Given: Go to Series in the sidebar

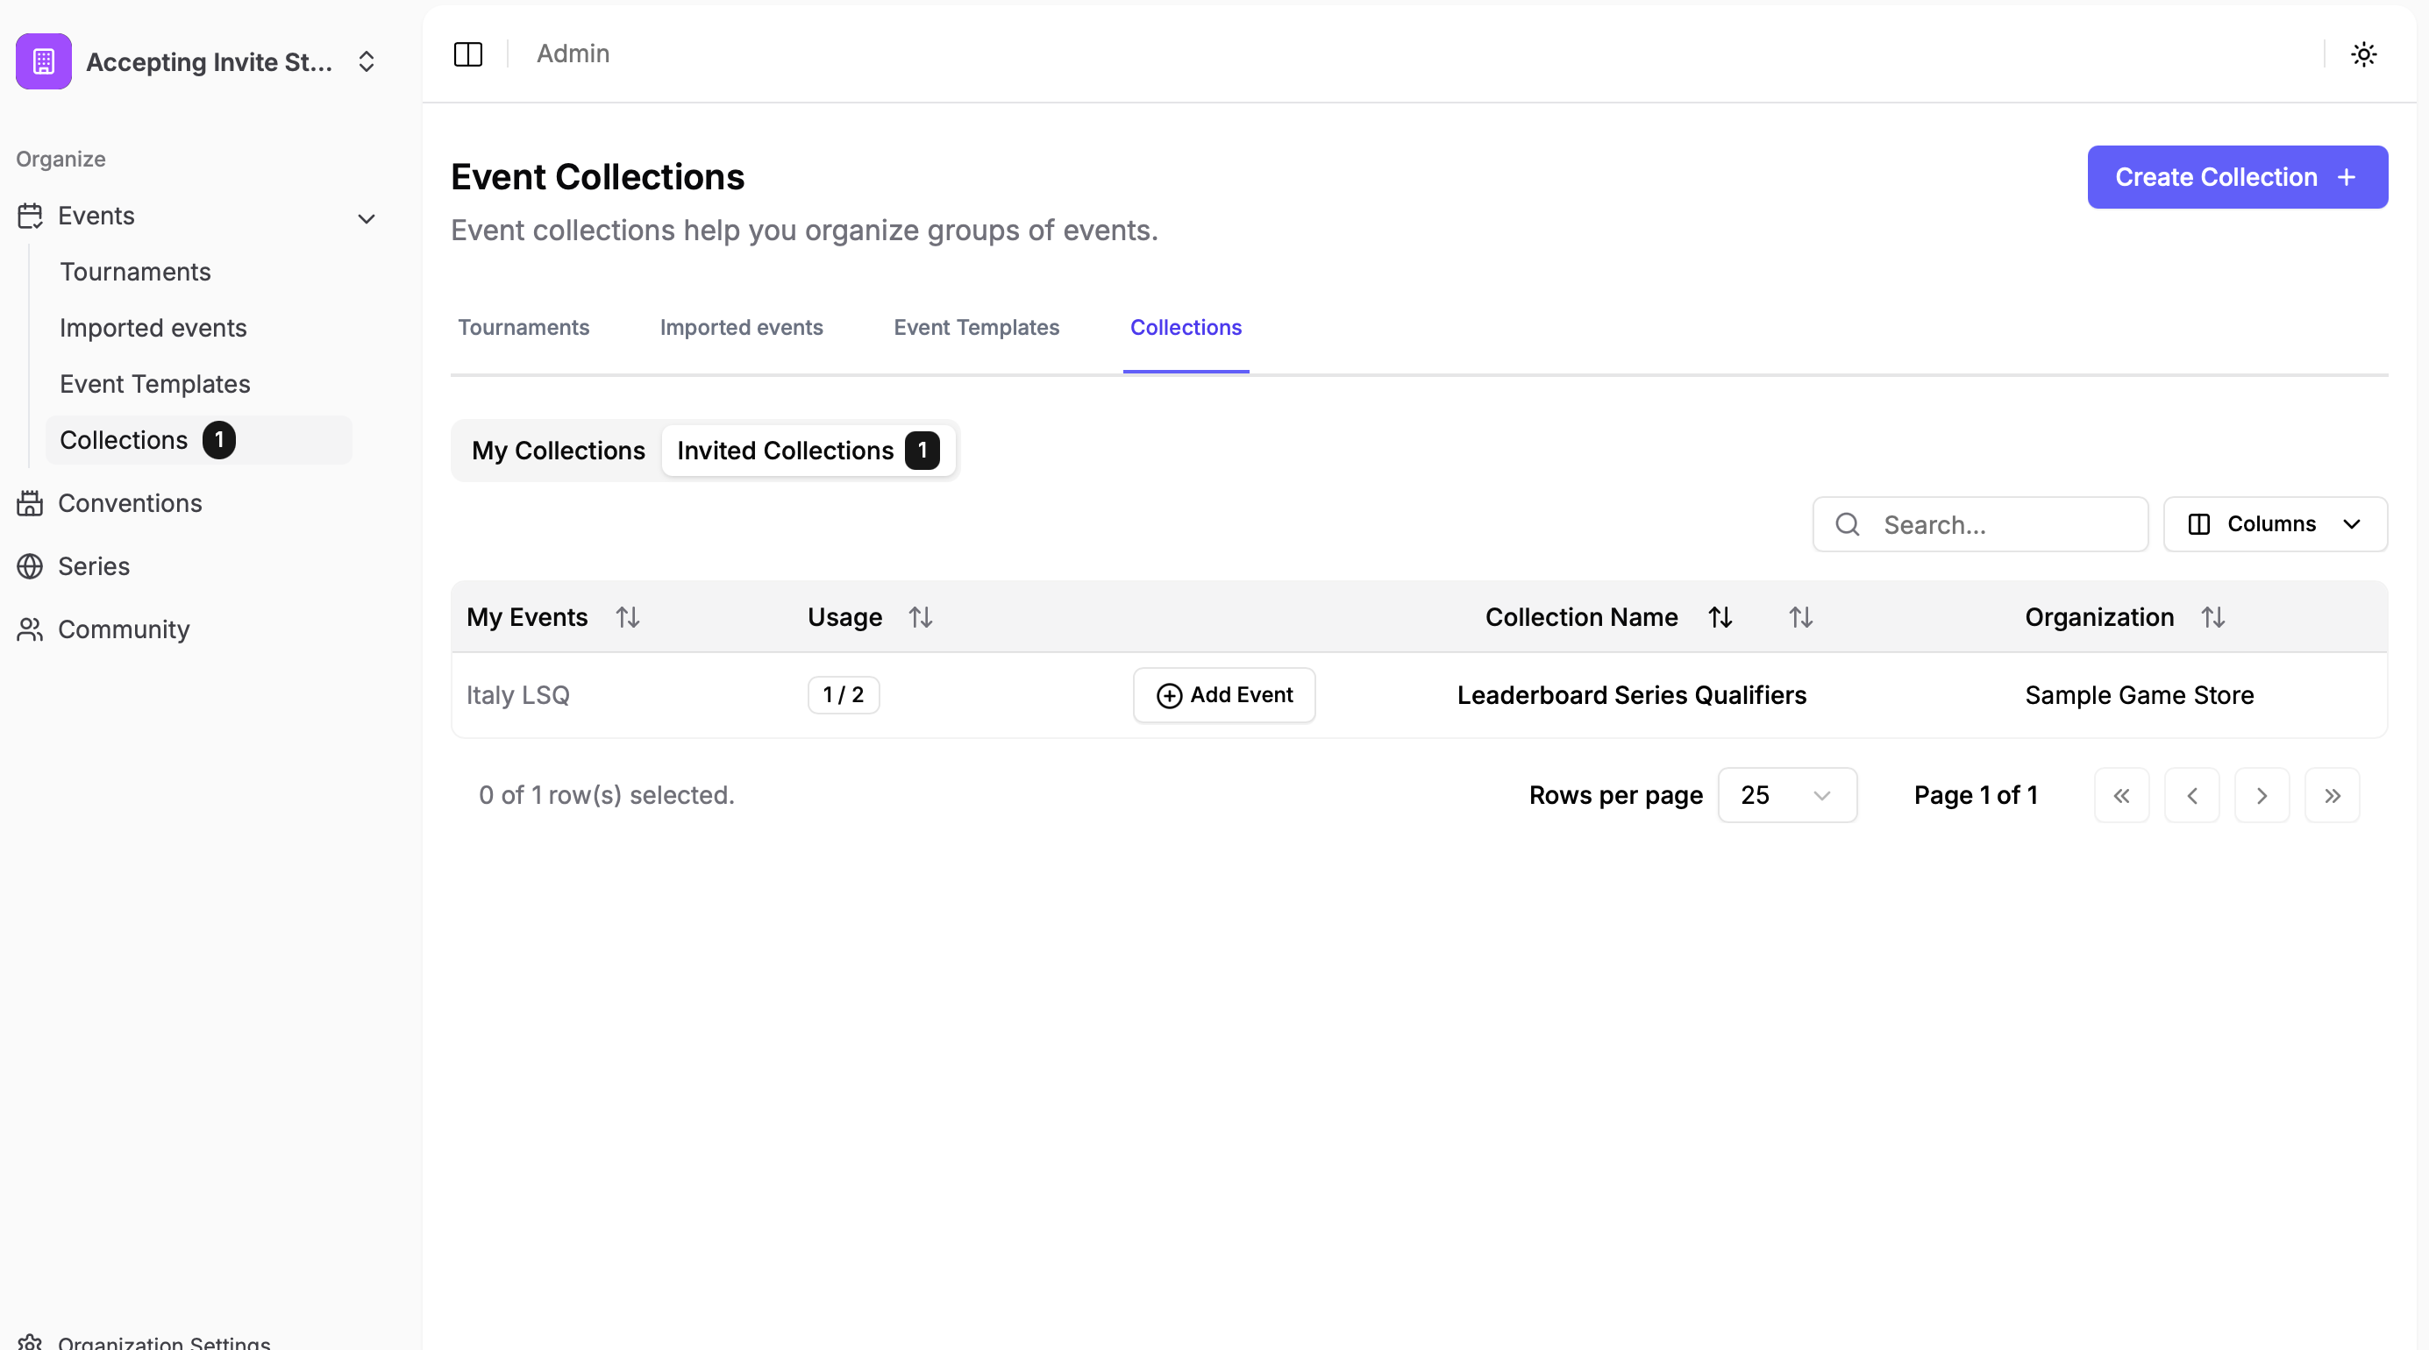Looking at the screenshot, I should 93,565.
